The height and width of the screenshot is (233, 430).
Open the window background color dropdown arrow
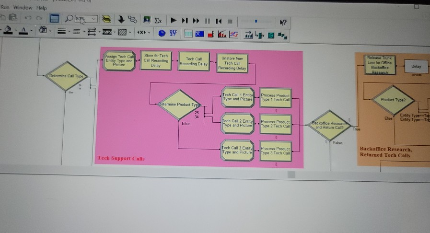50,31
